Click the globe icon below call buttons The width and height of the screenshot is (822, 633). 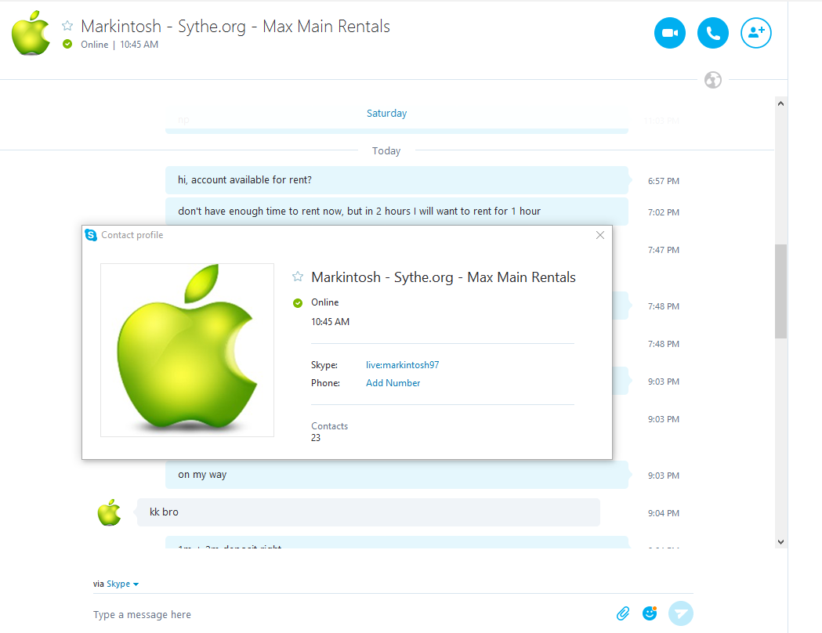[712, 80]
